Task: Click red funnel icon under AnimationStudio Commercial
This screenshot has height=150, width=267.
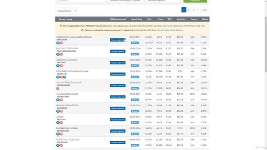Action: 58,88
